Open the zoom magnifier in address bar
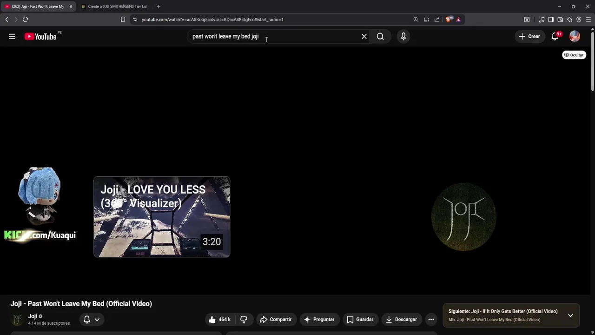595x335 pixels. click(x=416, y=20)
